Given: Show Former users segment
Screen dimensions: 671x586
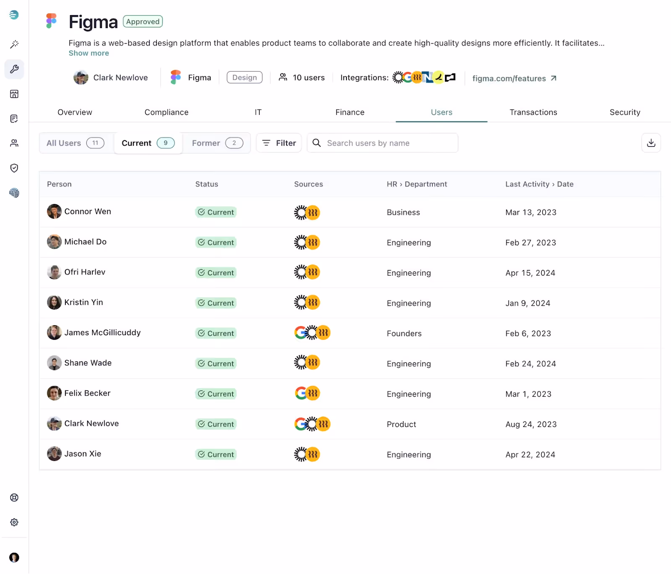Looking at the screenshot, I should [217, 143].
